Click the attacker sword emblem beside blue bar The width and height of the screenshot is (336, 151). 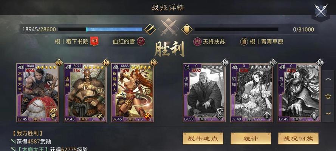tap(150, 29)
